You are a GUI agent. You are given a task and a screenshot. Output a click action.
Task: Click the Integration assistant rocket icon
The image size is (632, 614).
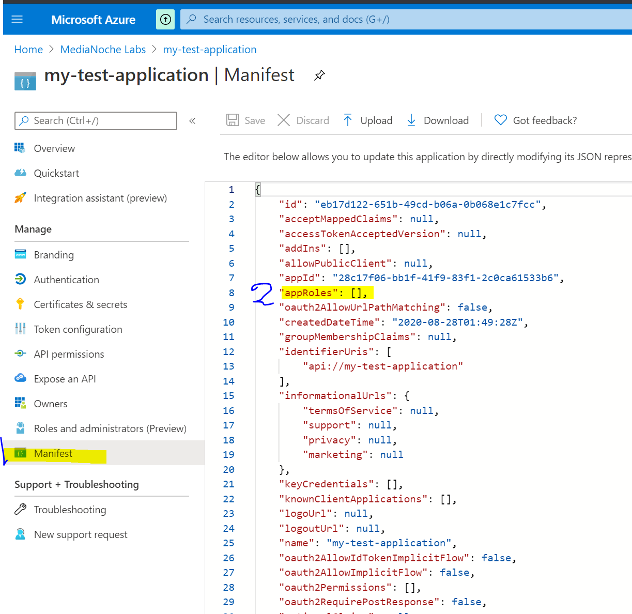[x=20, y=198]
